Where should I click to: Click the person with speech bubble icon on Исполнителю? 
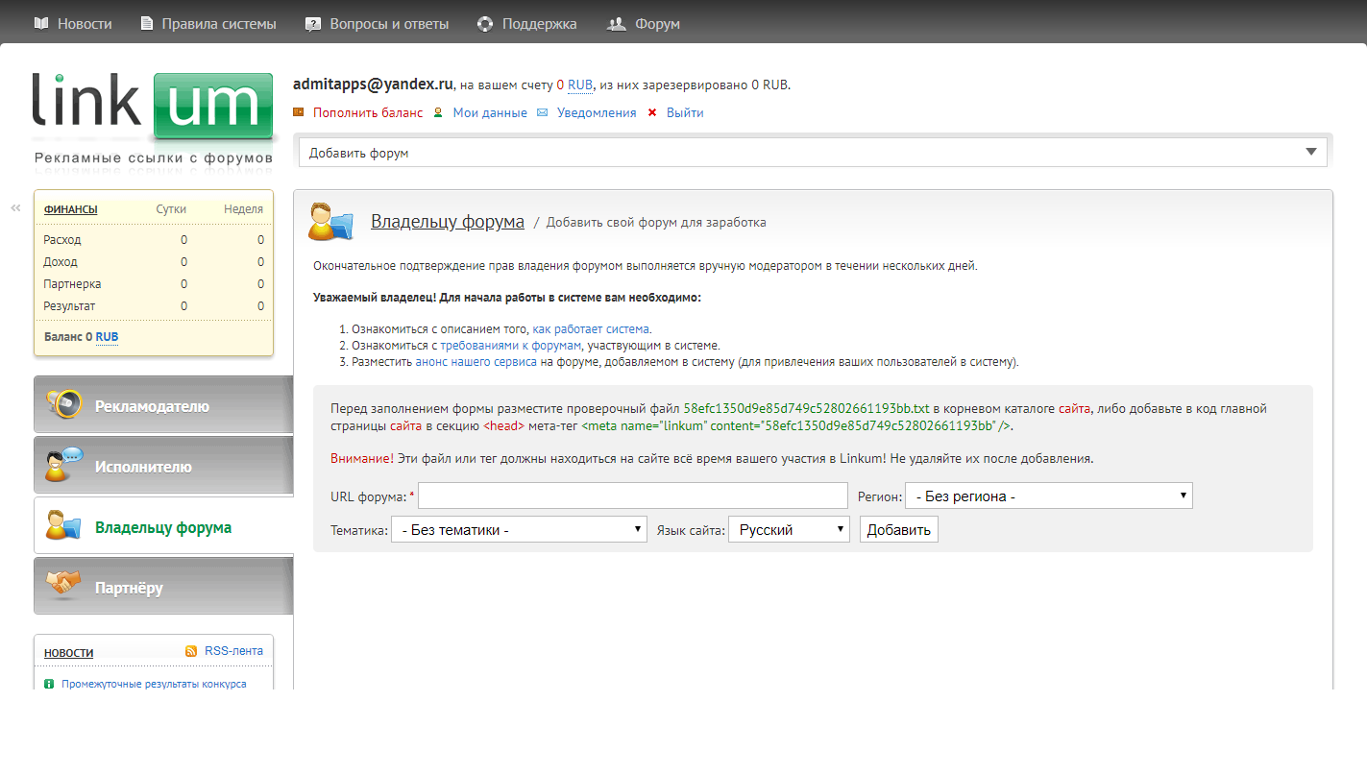65,466
